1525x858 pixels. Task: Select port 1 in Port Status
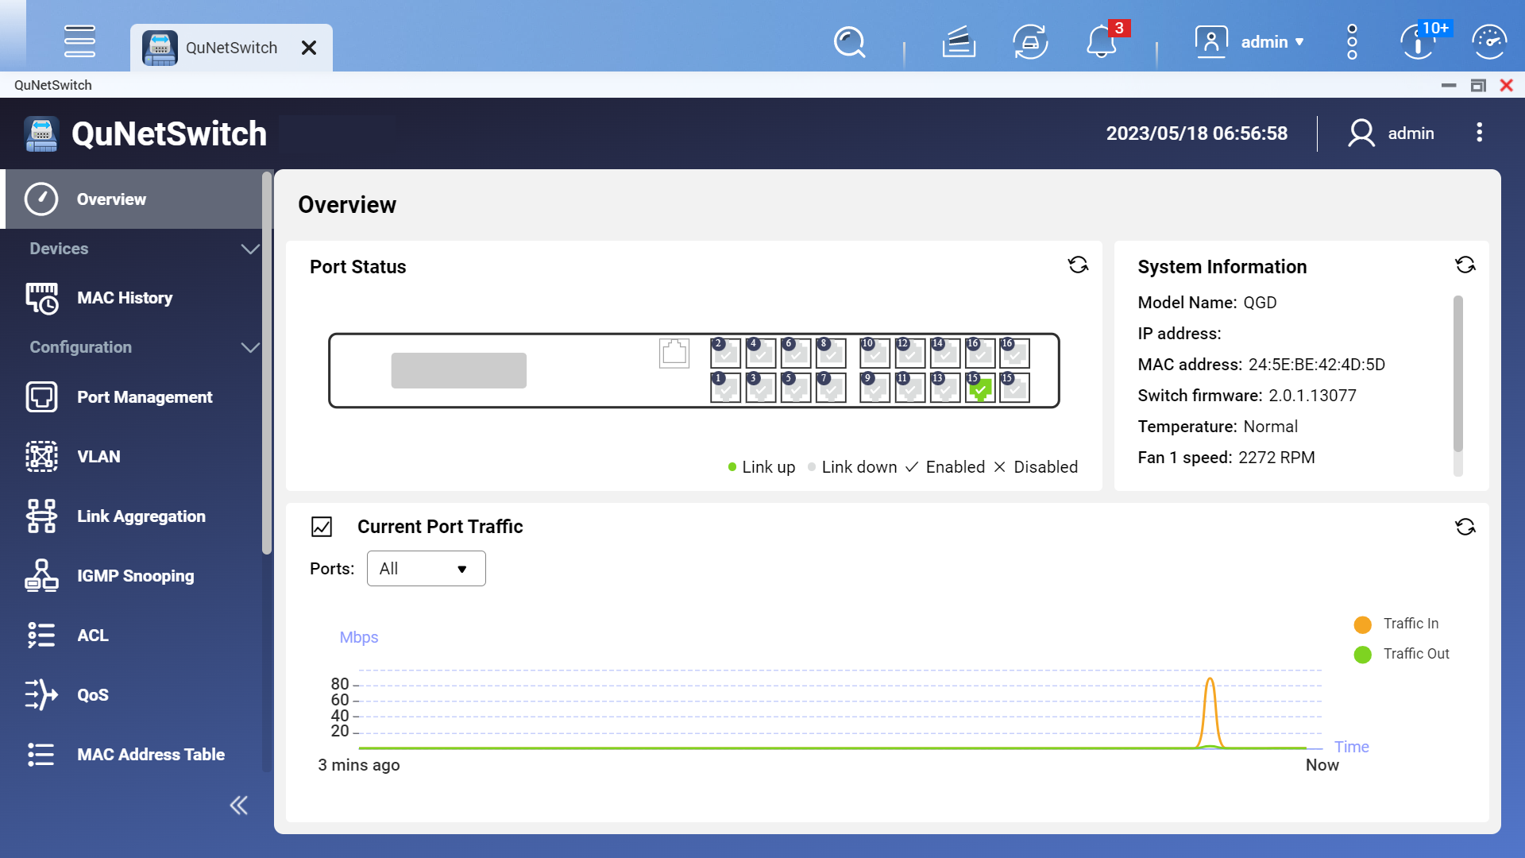pyautogui.click(x=725, y=388)
